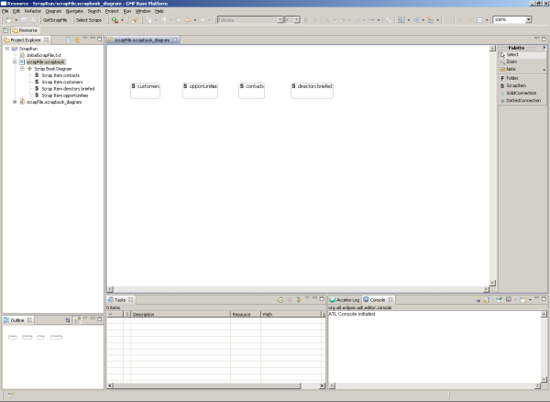Select the DottedConnection palette tool

pos(522,99)
